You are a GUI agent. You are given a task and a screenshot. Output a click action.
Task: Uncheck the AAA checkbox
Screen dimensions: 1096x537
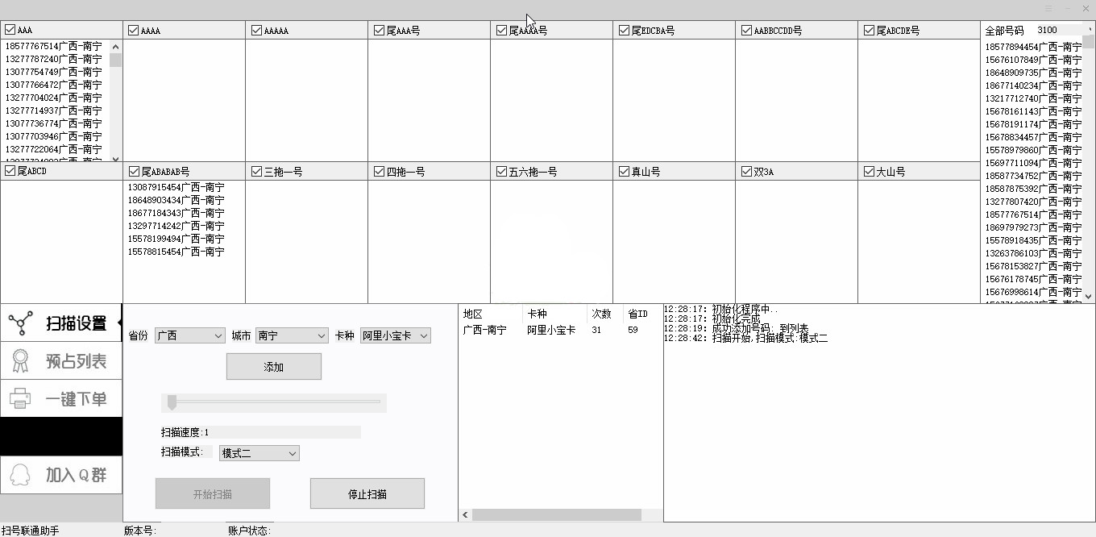tap(8, 29)
